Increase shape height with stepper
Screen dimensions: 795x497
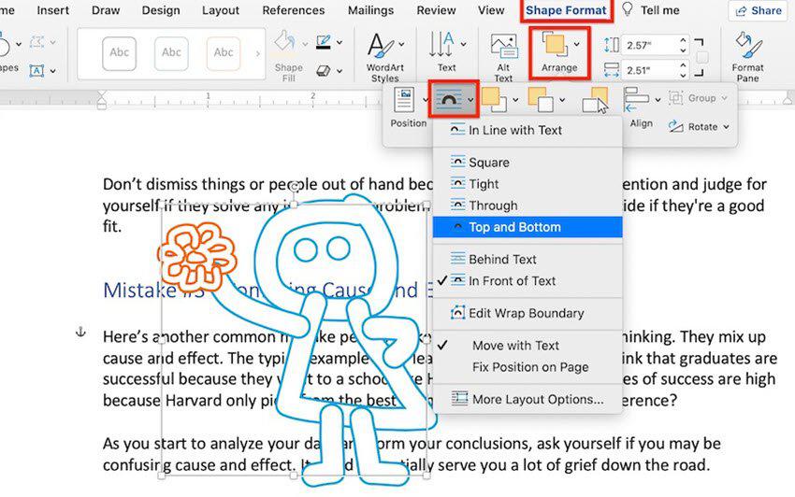[x=683, y=40]
